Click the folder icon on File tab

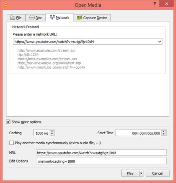click(x=12, y=18)
